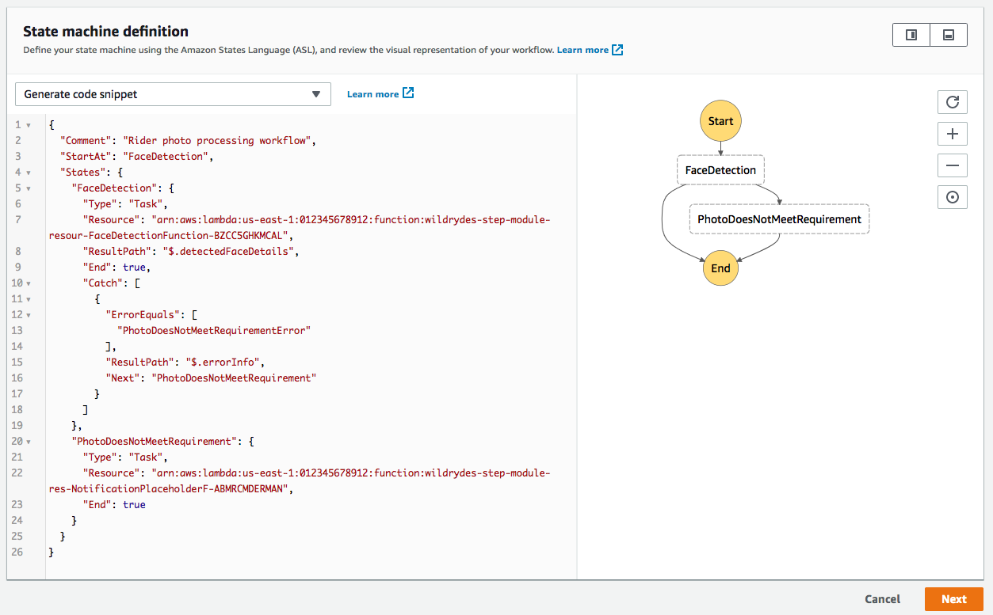Collapse the Catch array at line 10

pos(29,283)
